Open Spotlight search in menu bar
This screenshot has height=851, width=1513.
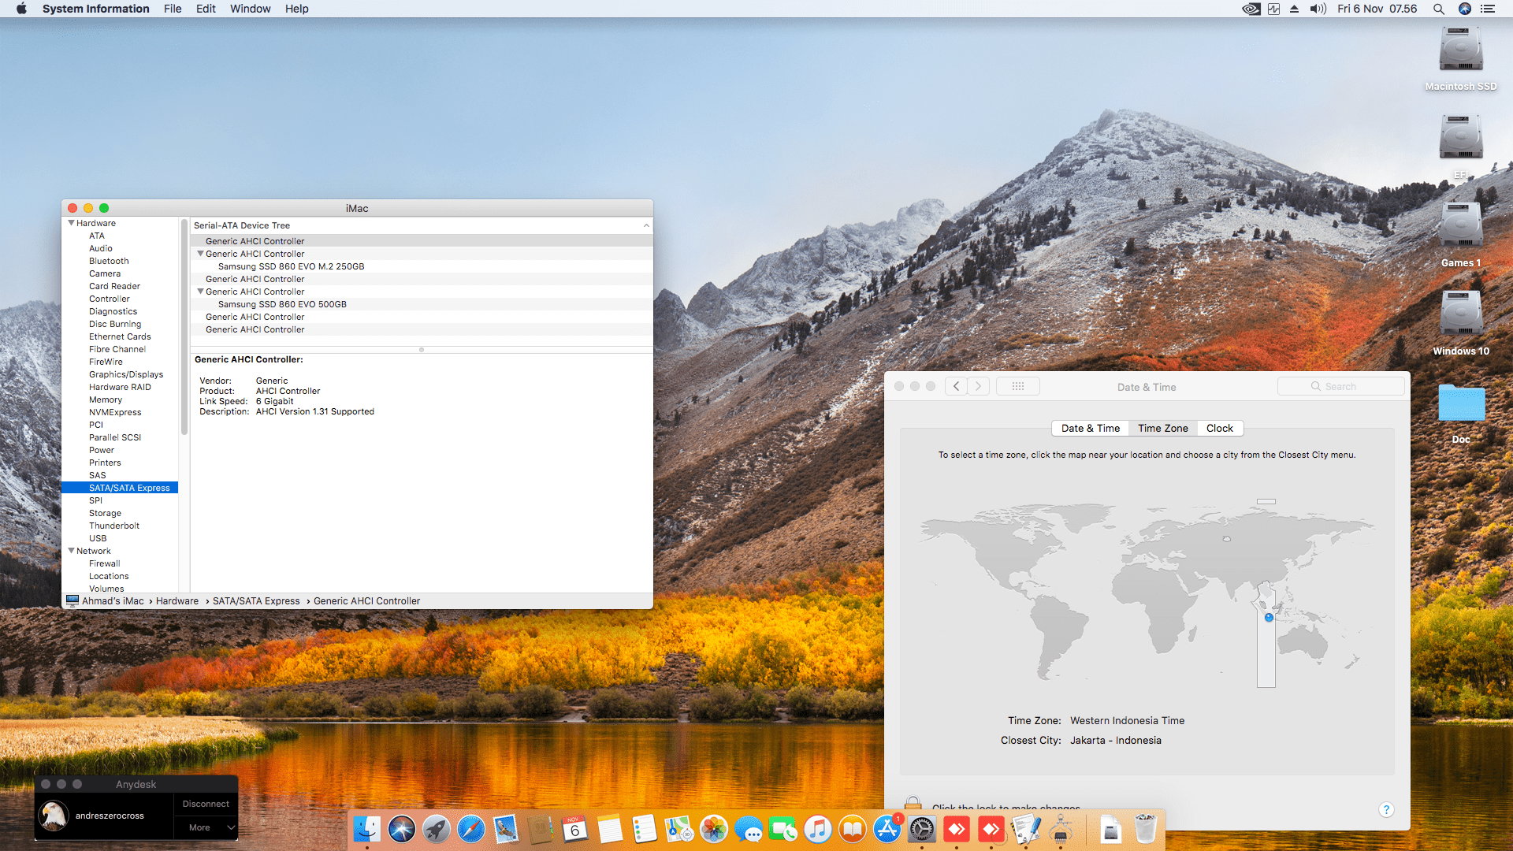(1438, 9)
